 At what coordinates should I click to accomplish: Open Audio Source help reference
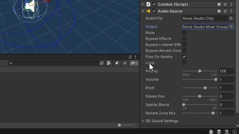(x=219, y=11)
